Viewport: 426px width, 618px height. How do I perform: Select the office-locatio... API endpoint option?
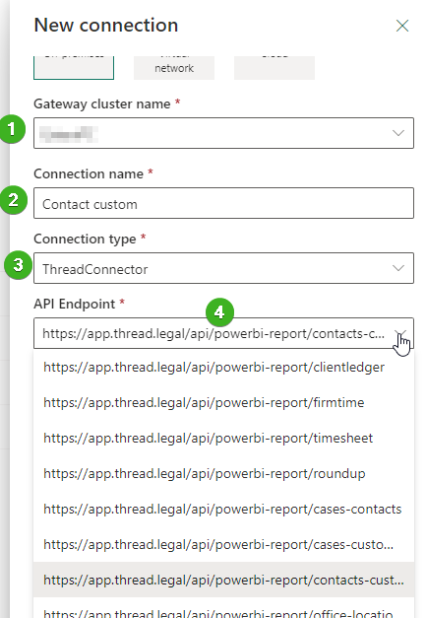(223, 608)
